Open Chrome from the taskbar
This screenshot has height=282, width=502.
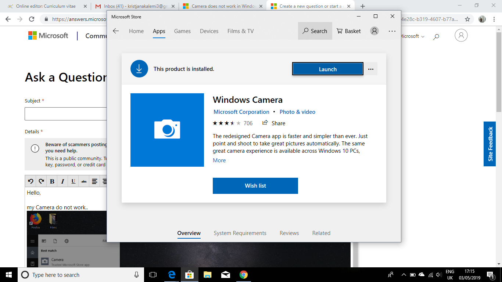(x=243, y=275)
